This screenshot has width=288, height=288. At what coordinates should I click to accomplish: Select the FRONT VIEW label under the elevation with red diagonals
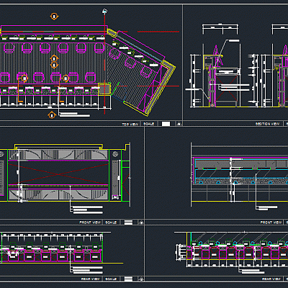click(x=90, y=222)
